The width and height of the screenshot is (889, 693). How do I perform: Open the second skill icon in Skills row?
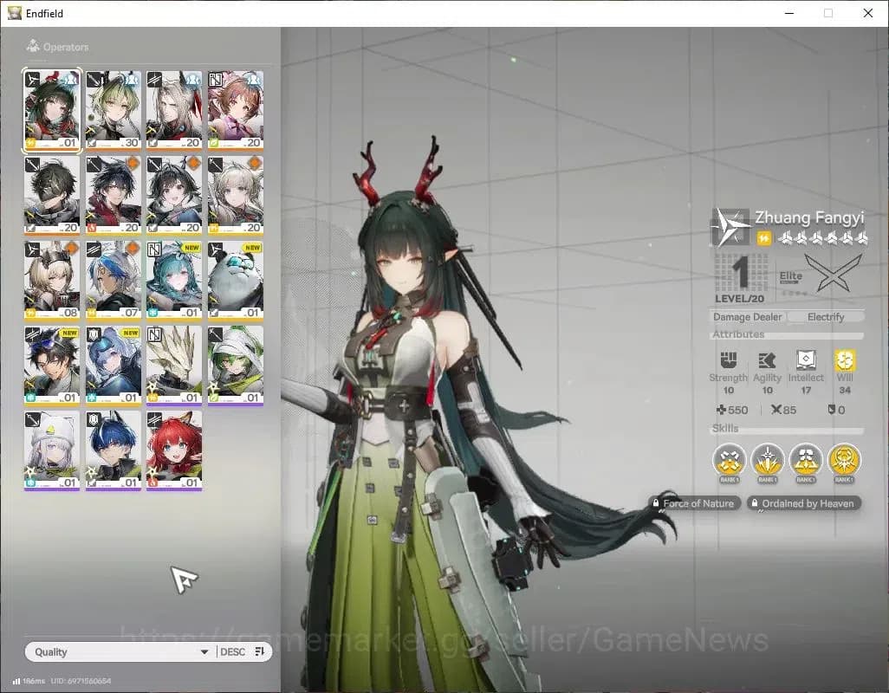(767, 459)
